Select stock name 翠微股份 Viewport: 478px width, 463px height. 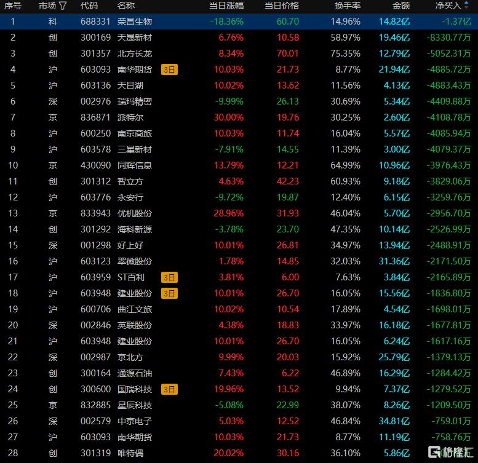135,261
